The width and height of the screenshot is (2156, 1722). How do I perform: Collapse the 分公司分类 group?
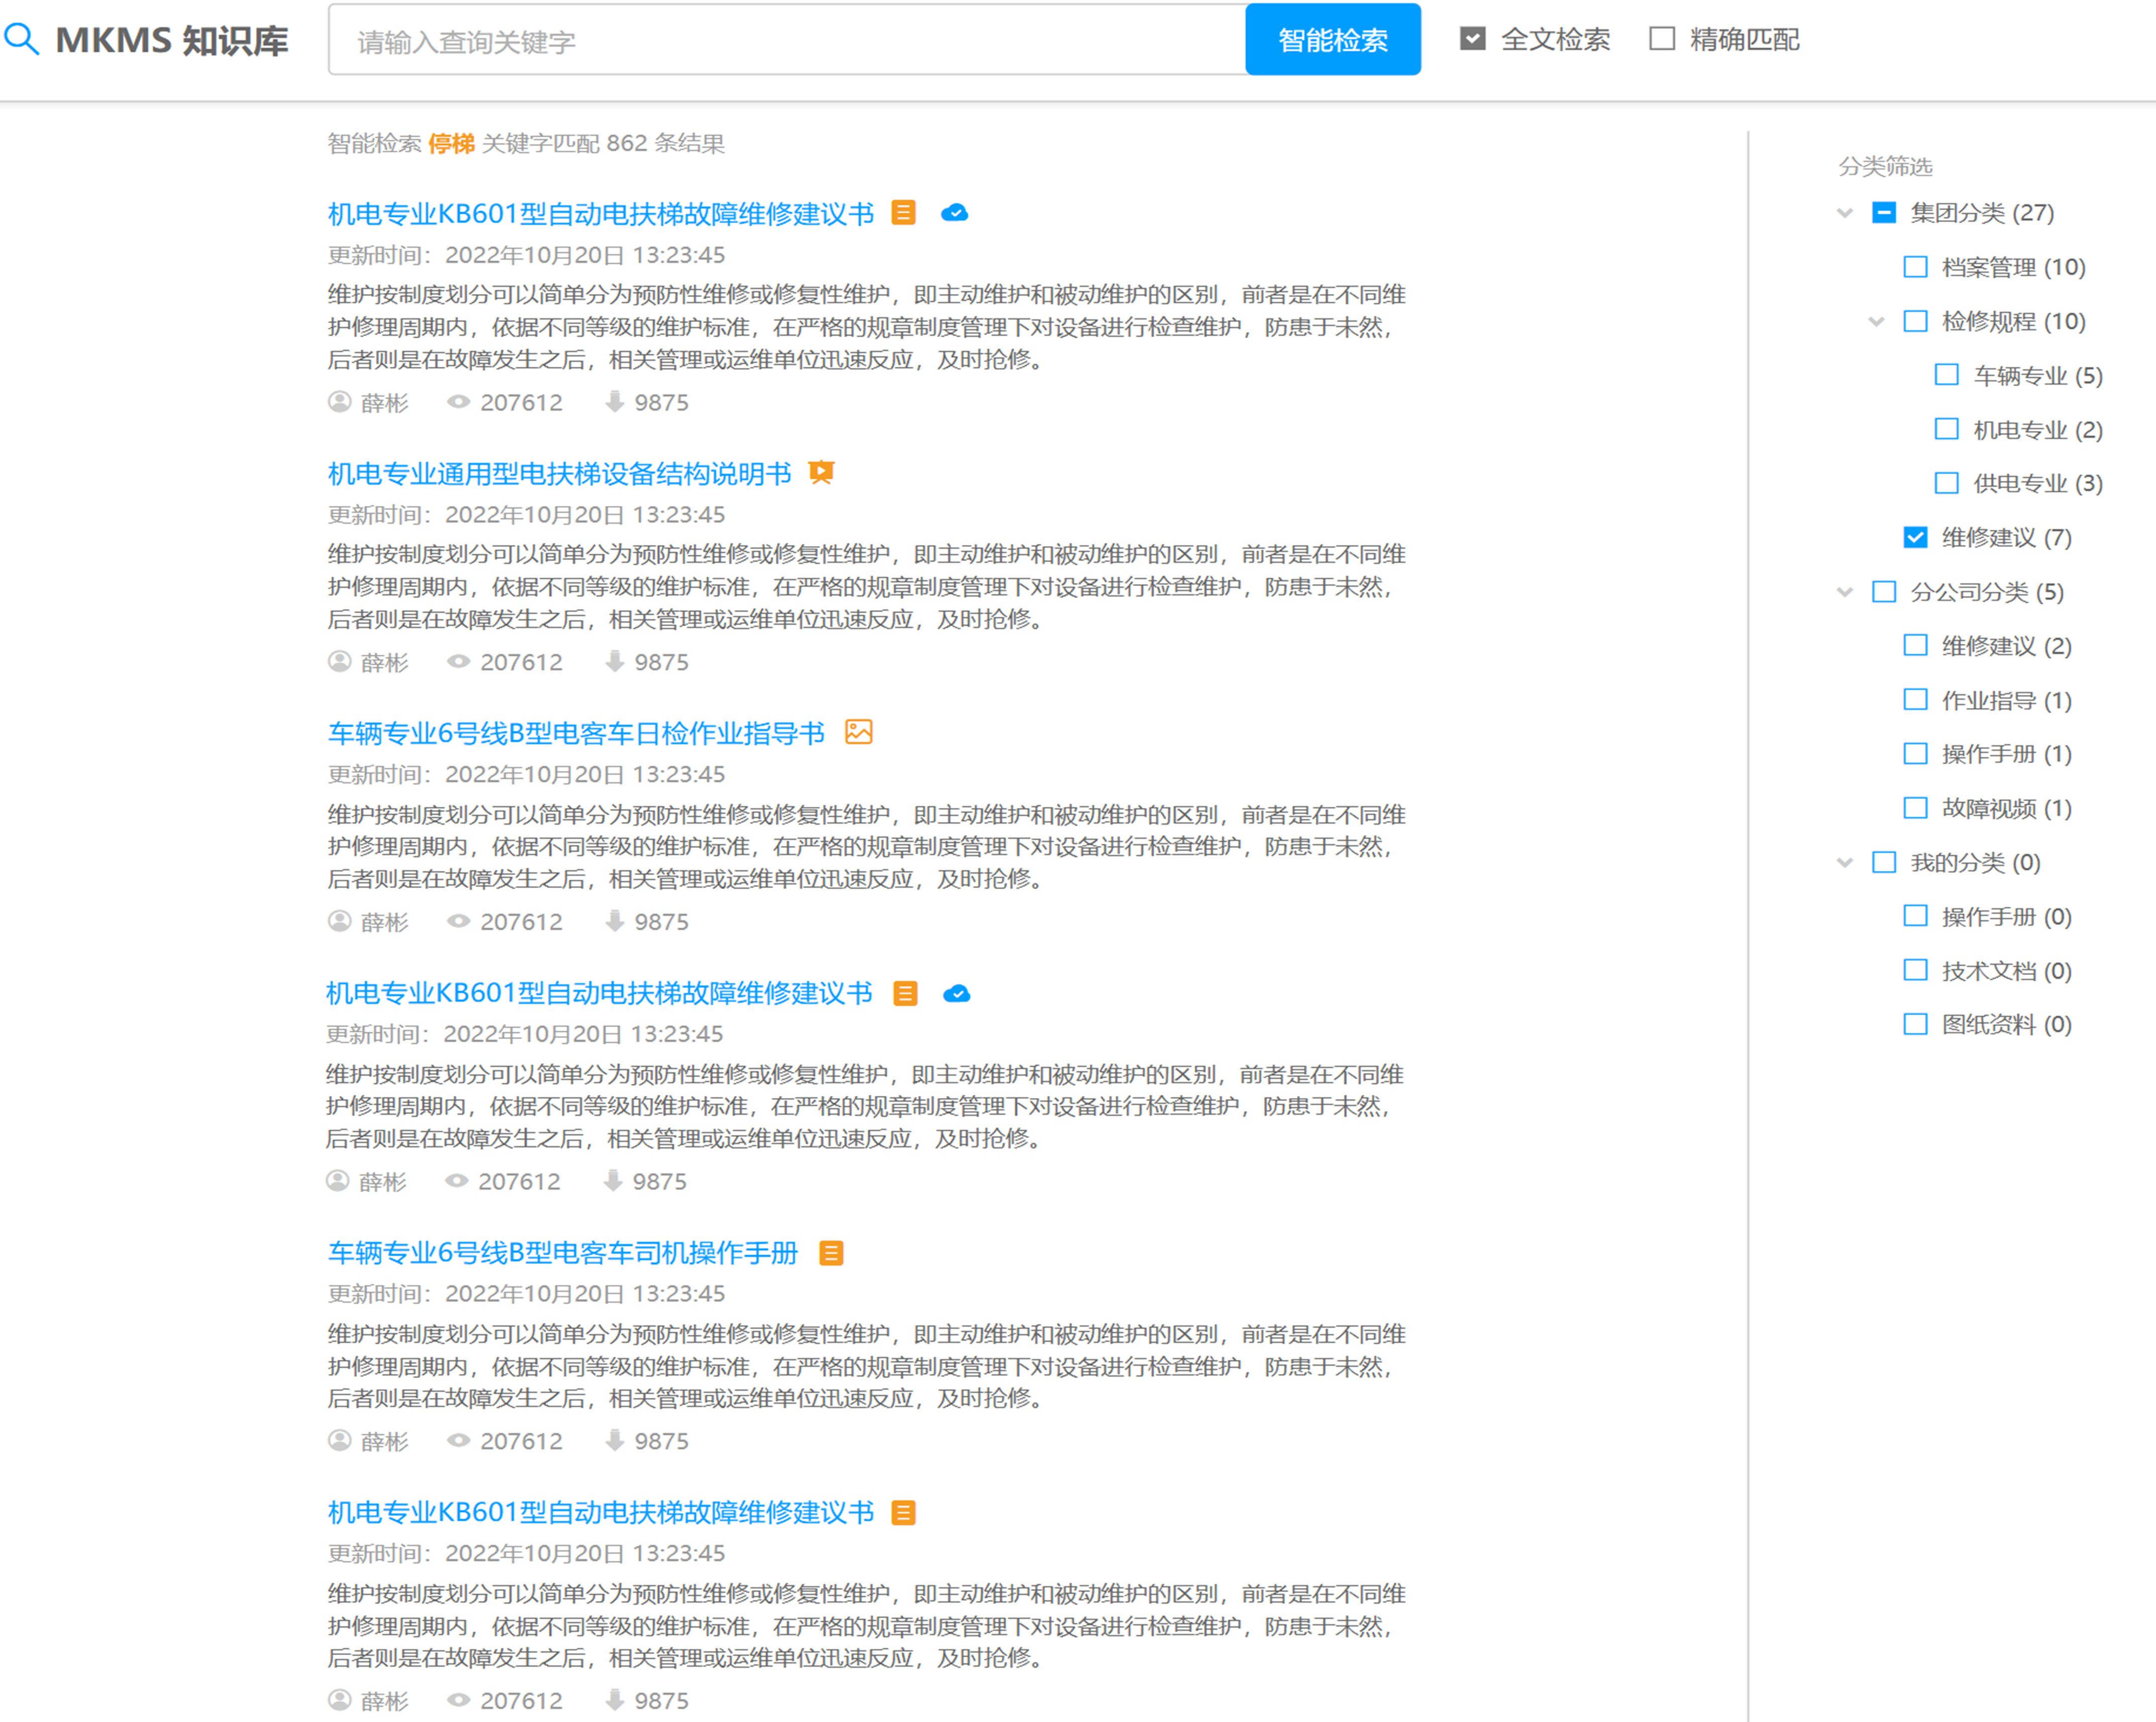pyautogui.click(x=1845, y=592)
